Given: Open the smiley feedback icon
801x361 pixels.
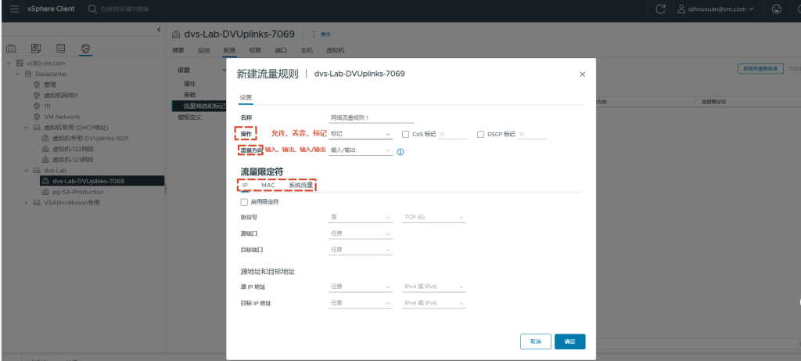Looking at the screenshot, I should point(777,9).
